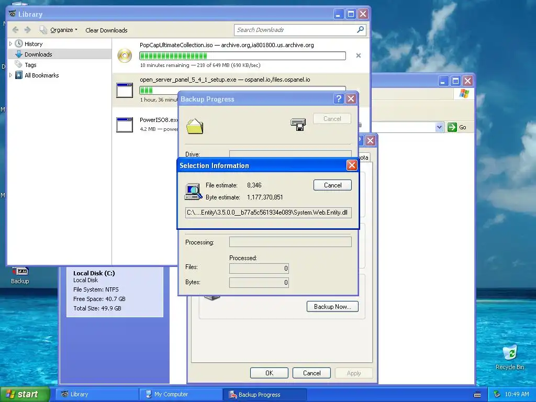The width and height of the screenshot is (536, 402).
Task: Click the Bytes processed count field
Action: point(259,282)
